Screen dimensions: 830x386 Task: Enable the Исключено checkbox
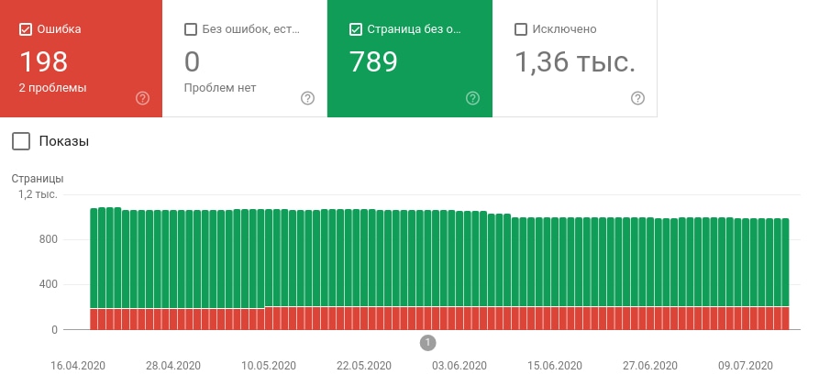(x=521, y=29)
